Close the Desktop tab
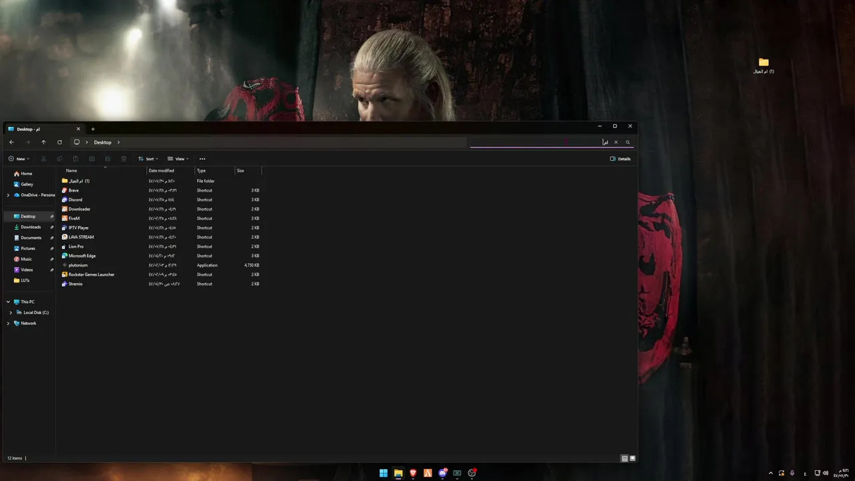855x481 pixels. pos(78,129)
